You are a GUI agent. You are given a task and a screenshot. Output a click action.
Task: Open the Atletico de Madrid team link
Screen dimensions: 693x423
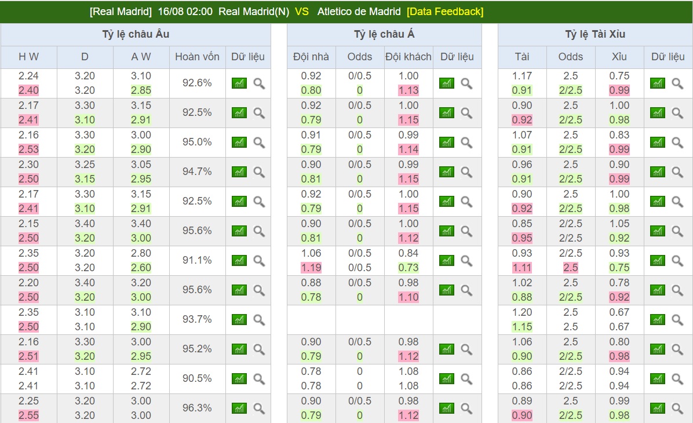coord(359,12)
